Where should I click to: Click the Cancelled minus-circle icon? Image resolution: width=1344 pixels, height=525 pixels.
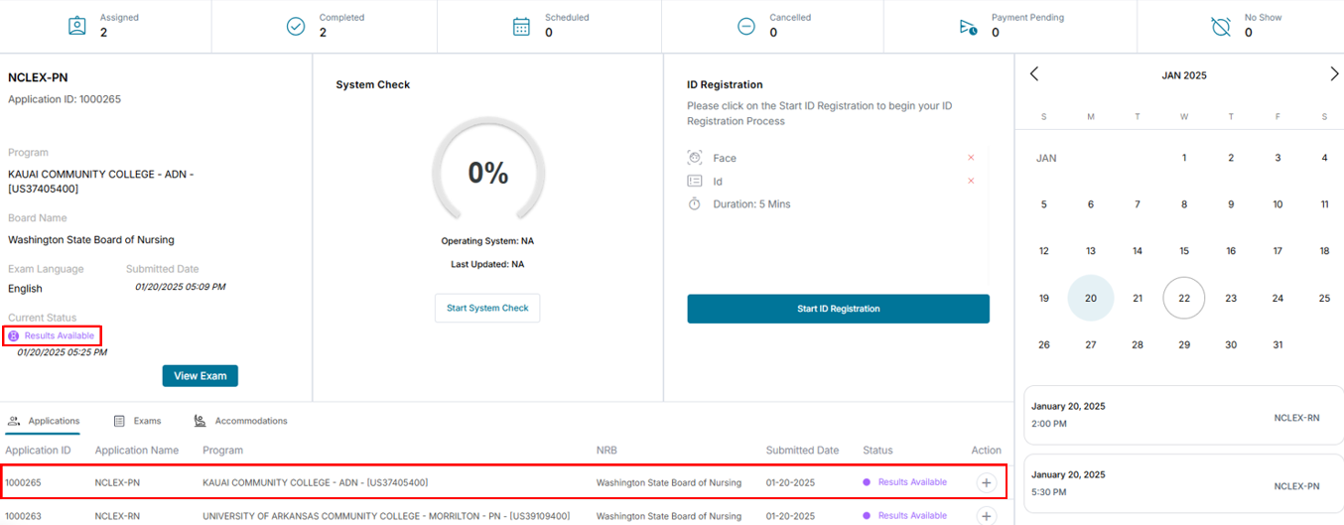[x=745, y=26]
